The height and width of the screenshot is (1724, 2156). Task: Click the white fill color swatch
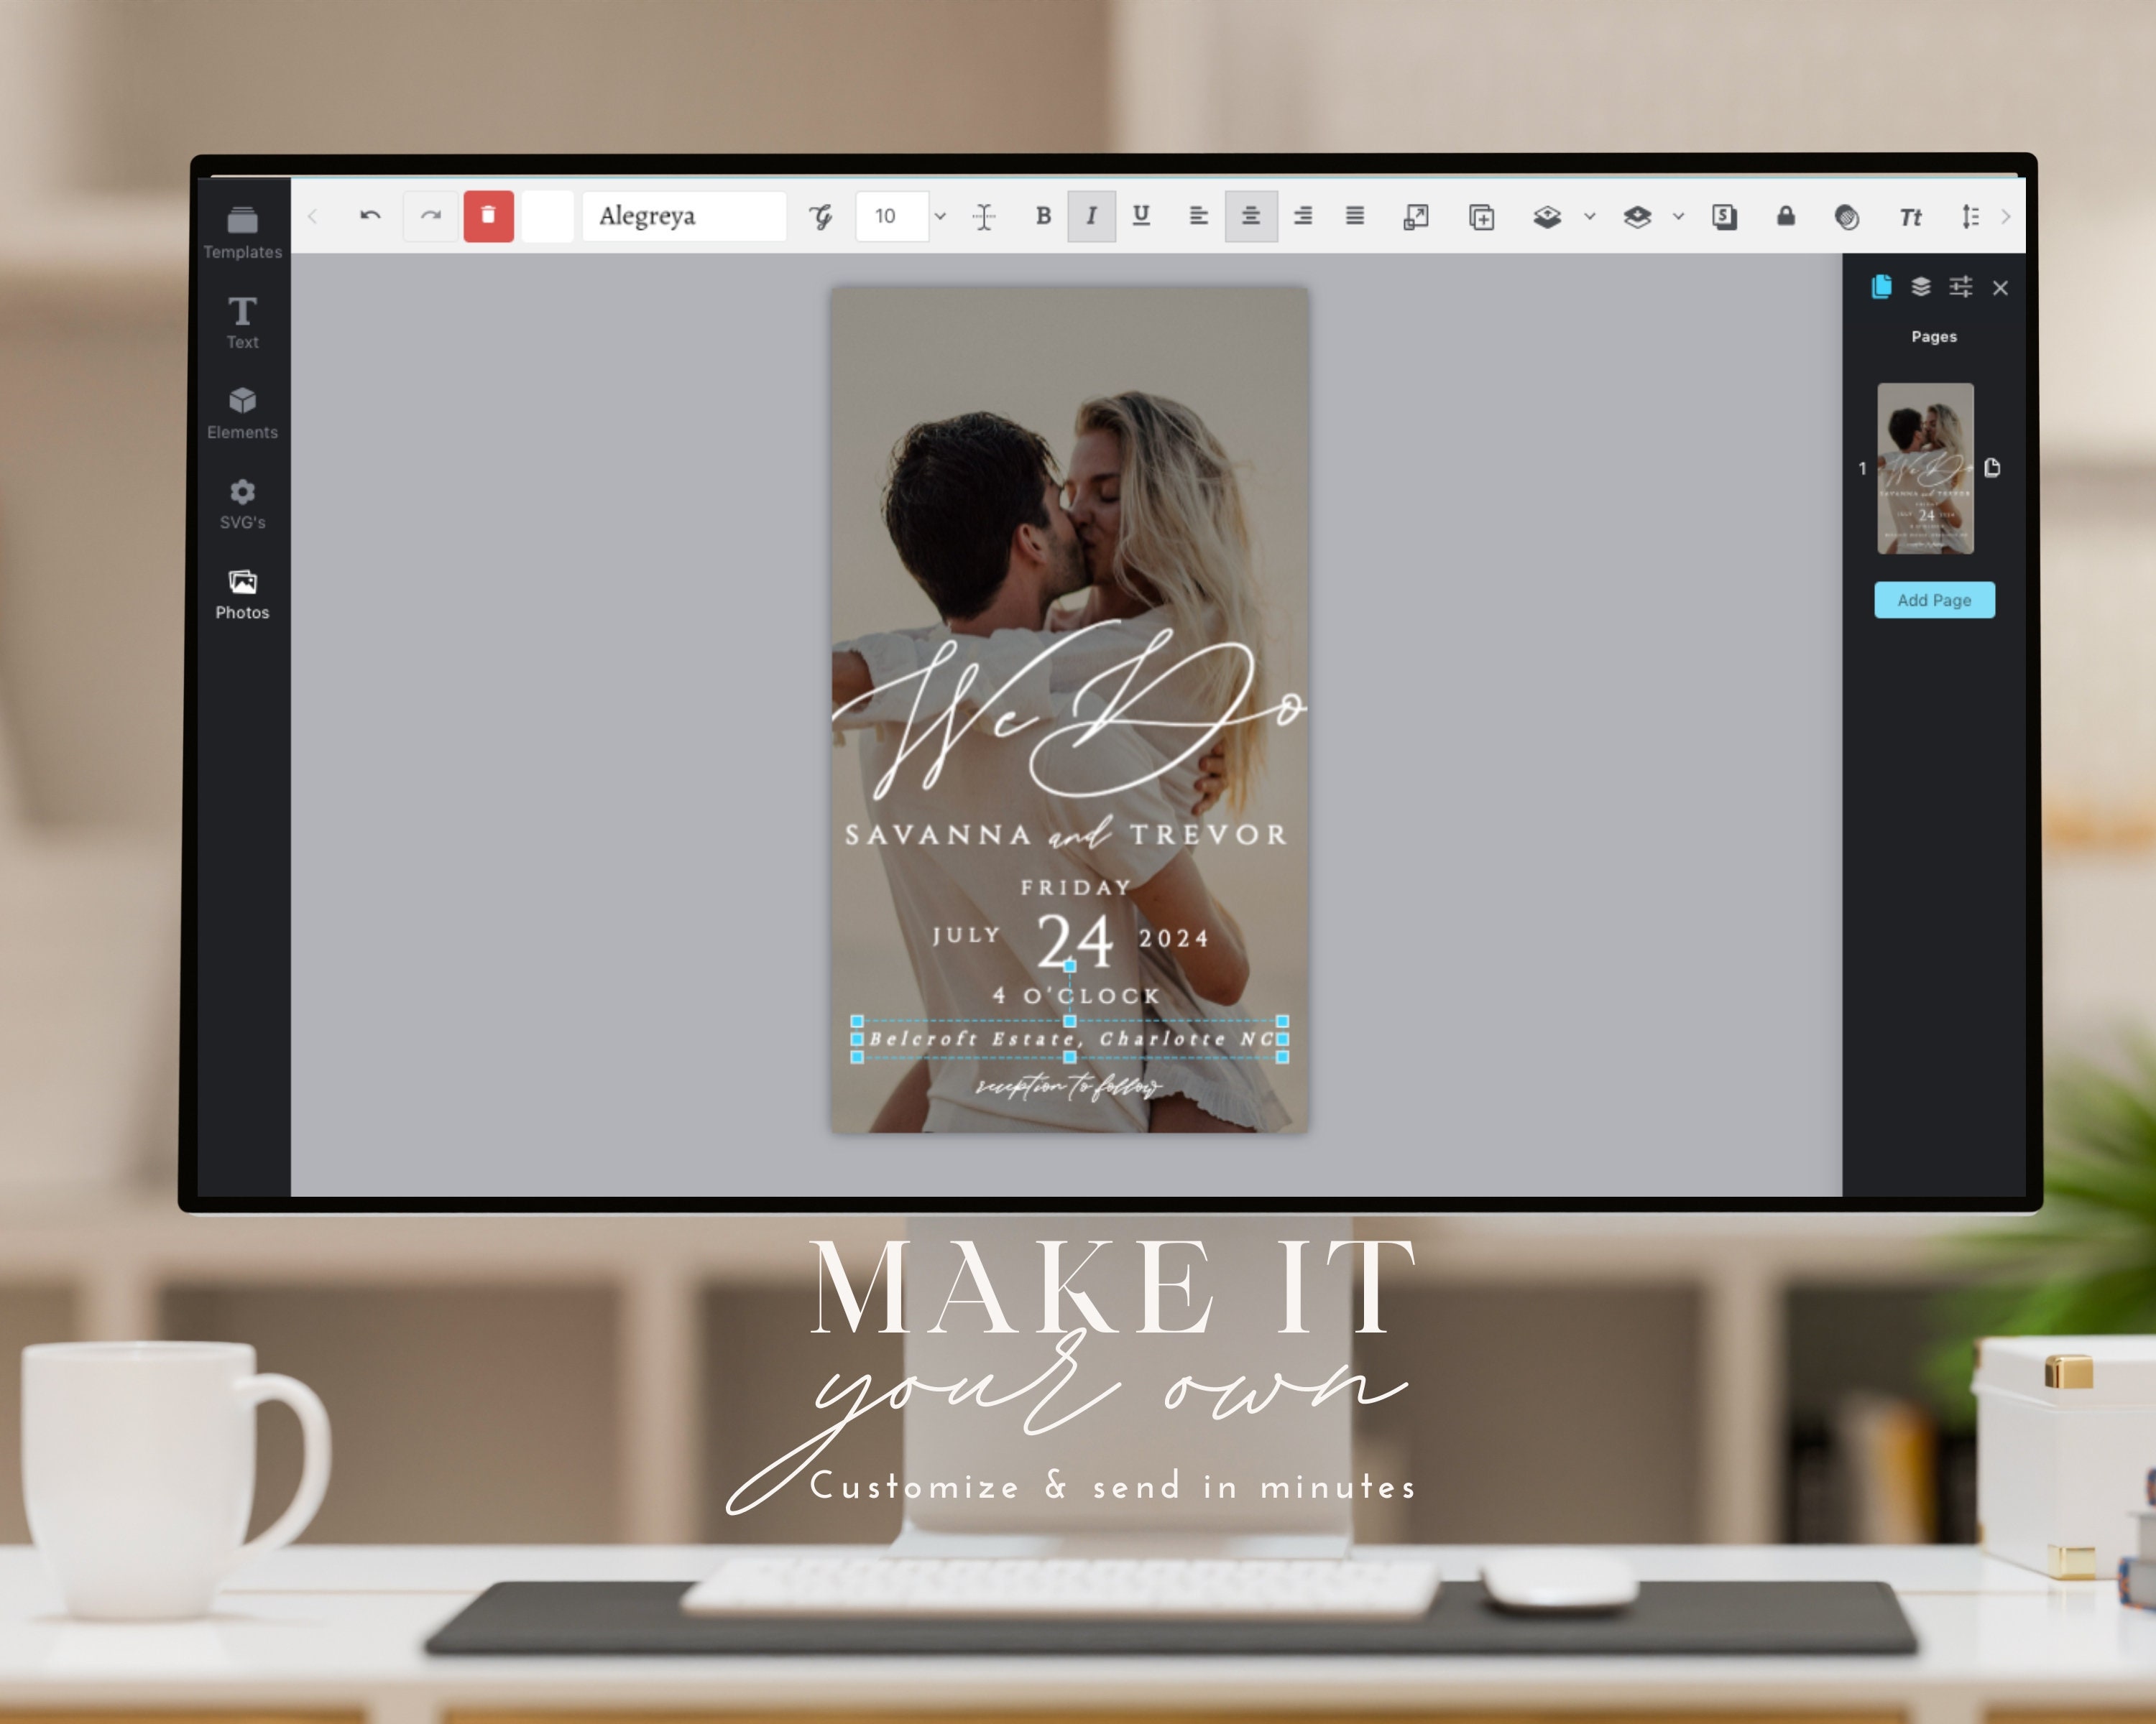click(548, 216)
